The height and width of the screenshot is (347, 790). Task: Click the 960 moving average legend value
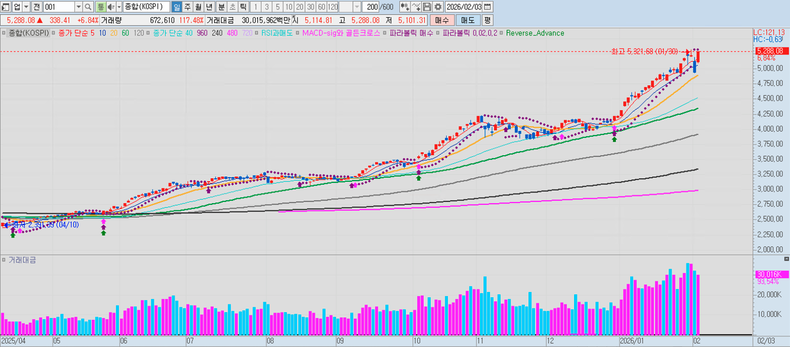(202, 33)
